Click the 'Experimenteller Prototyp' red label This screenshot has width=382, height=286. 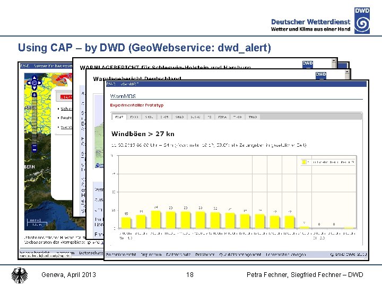click(137, 105)
